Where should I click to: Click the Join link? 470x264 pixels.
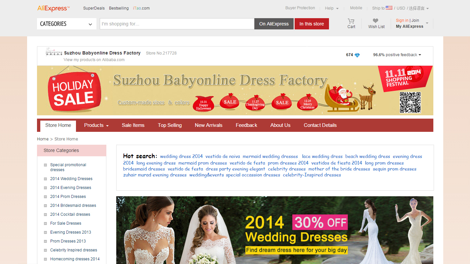[415, 20]
